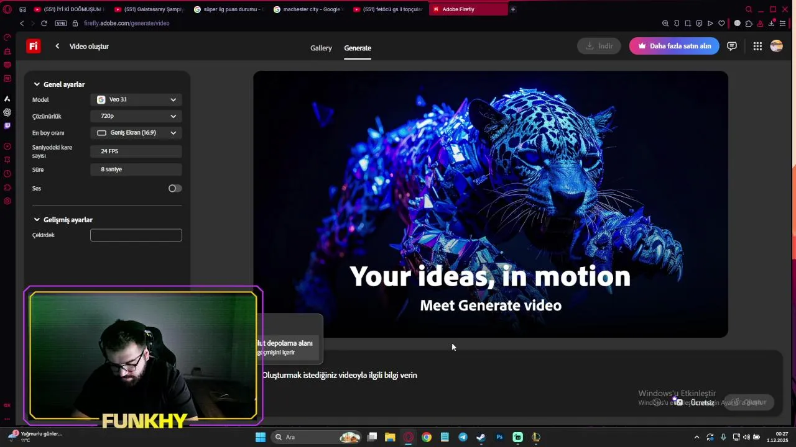
Task: Toggle the Ses audio switch
Action: 175,188
